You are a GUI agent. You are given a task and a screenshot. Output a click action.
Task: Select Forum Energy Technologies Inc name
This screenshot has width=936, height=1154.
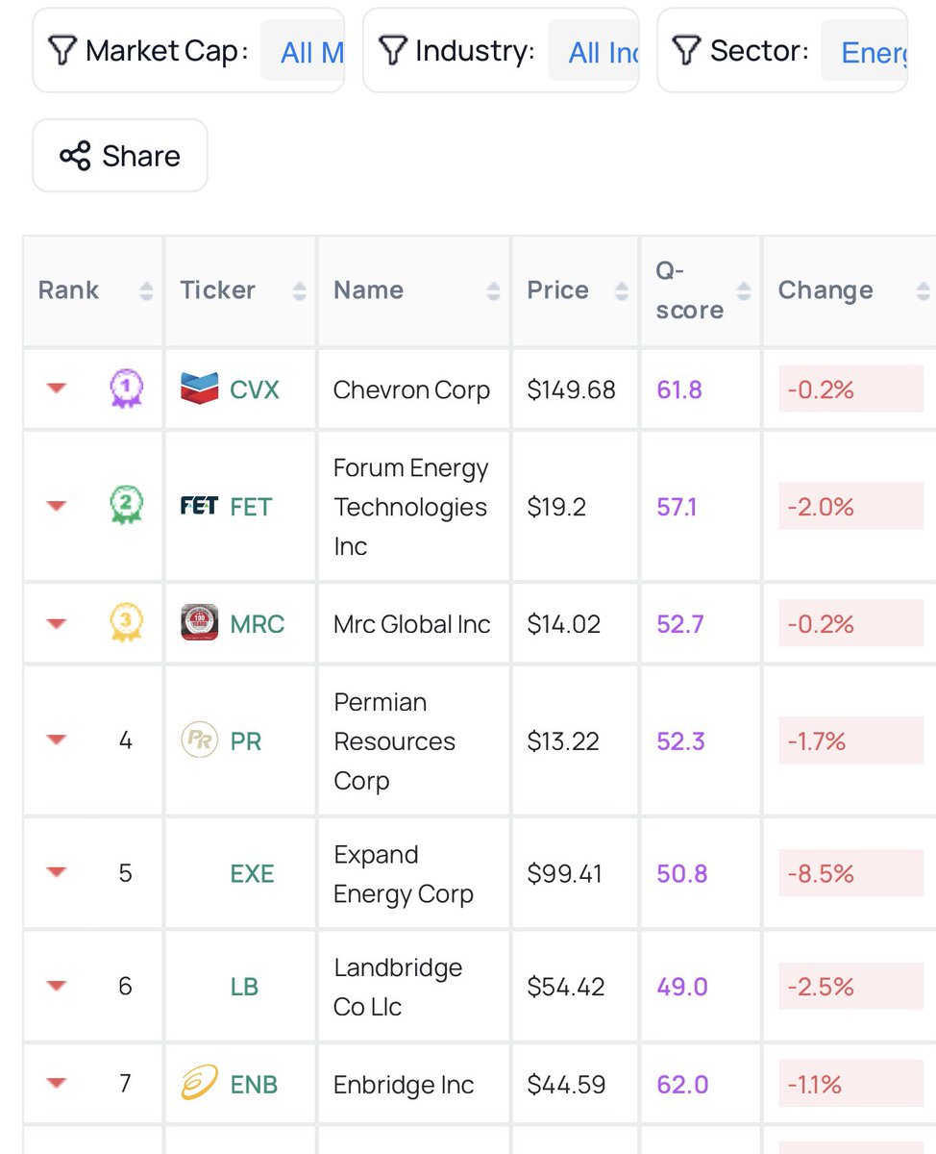[x=411, y=507]
